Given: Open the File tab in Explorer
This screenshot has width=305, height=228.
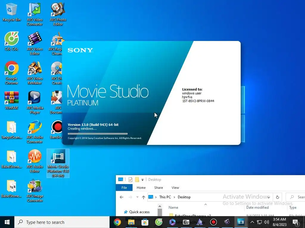Looking at the screenshot, I should click(x=124, y=188).
